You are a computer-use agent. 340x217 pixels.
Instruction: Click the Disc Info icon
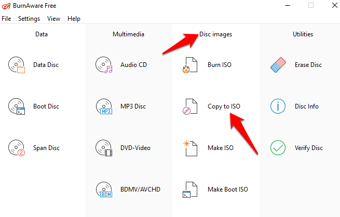click(278, 106)
